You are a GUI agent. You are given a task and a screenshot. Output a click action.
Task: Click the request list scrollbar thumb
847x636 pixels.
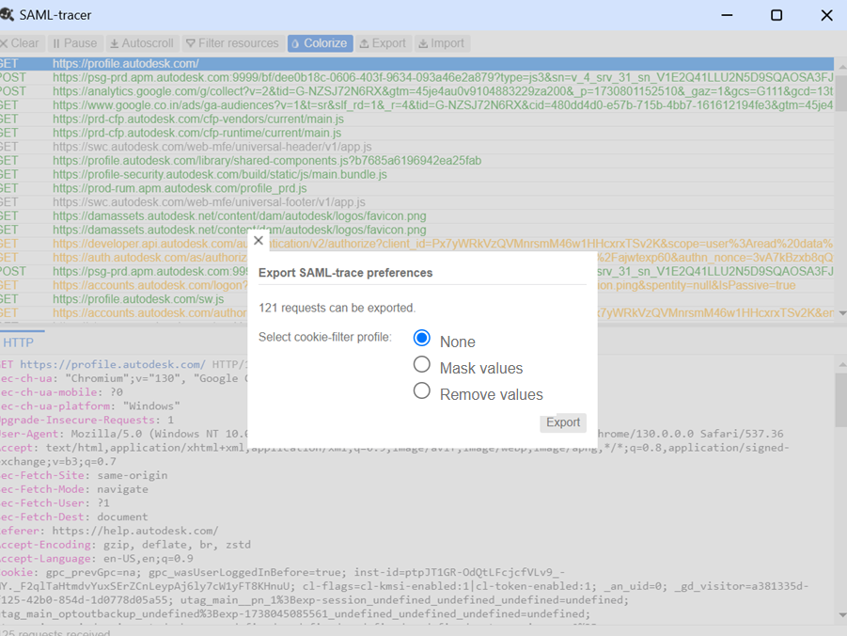tap(841, 93)
